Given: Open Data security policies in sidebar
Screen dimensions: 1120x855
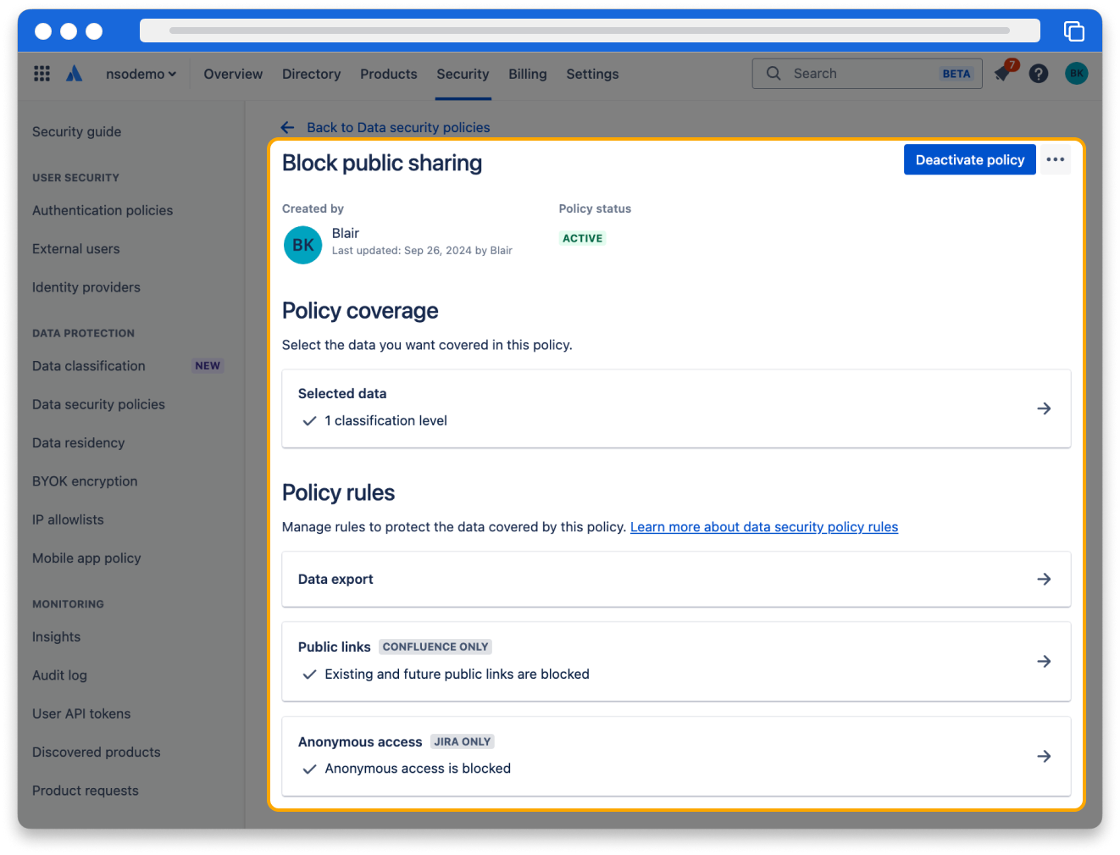Looking at the screenshot, I should click(98, 404).
